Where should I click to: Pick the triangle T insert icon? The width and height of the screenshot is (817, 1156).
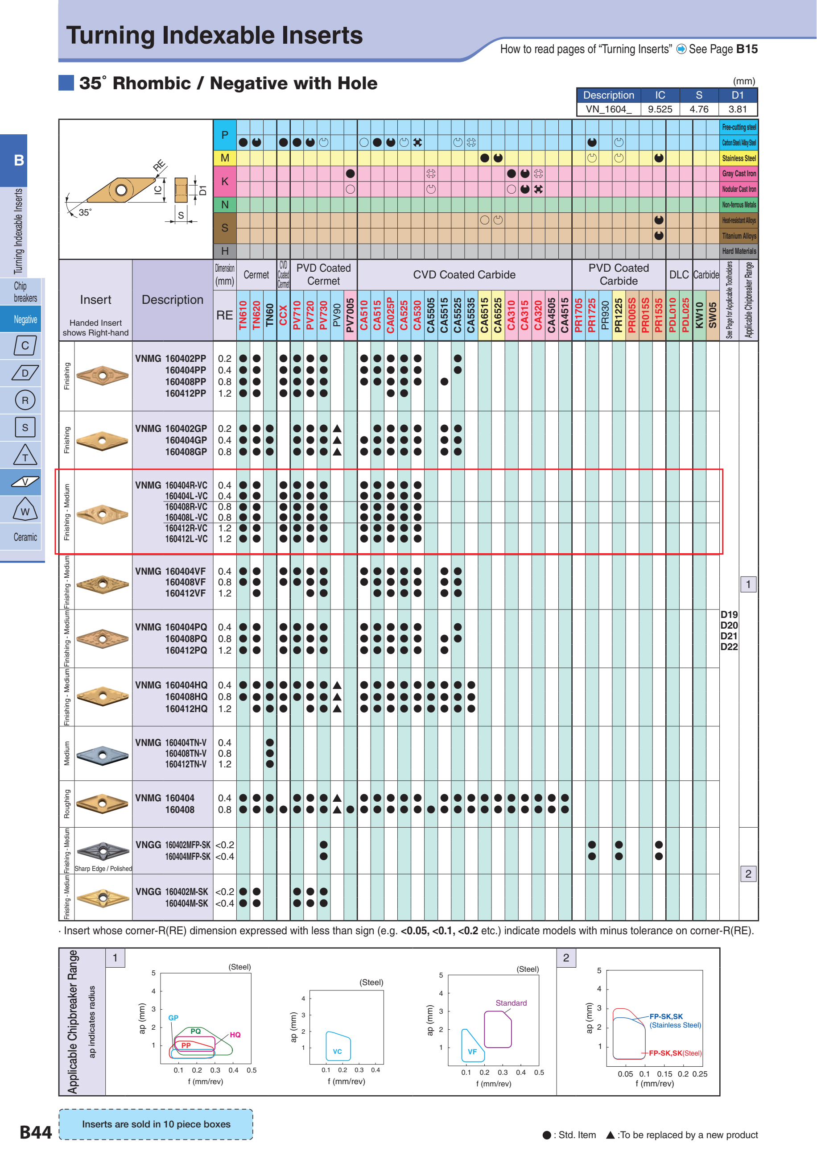pyautogui.click(x=25, y=455)
